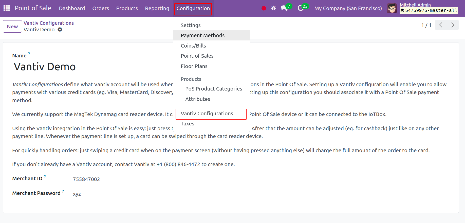
Task: Go to the previous record arrow
Action: pyautogui.click(x=441, y=25)
